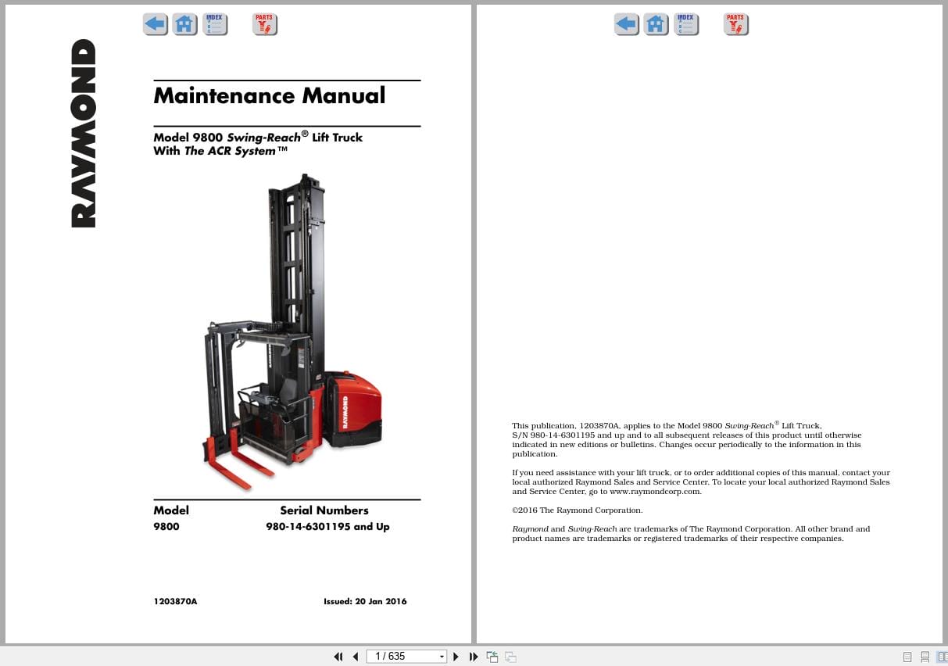Click the greyed go to next view icon

pos(510,657)
